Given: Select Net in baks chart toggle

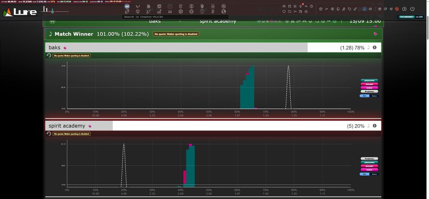Looking at the screenshot, I should [x=364, y=96].
